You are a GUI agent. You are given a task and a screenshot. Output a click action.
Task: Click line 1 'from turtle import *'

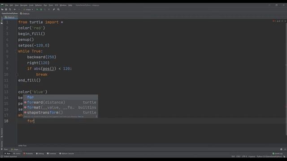click(x=41, y=22)
